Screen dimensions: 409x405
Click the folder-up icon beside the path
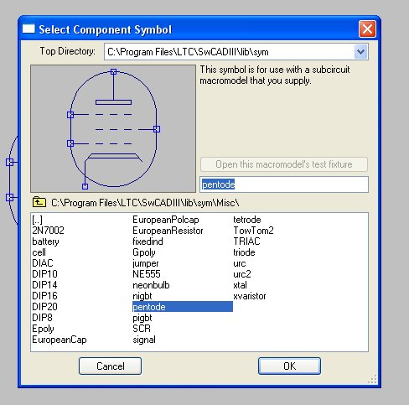39,202
